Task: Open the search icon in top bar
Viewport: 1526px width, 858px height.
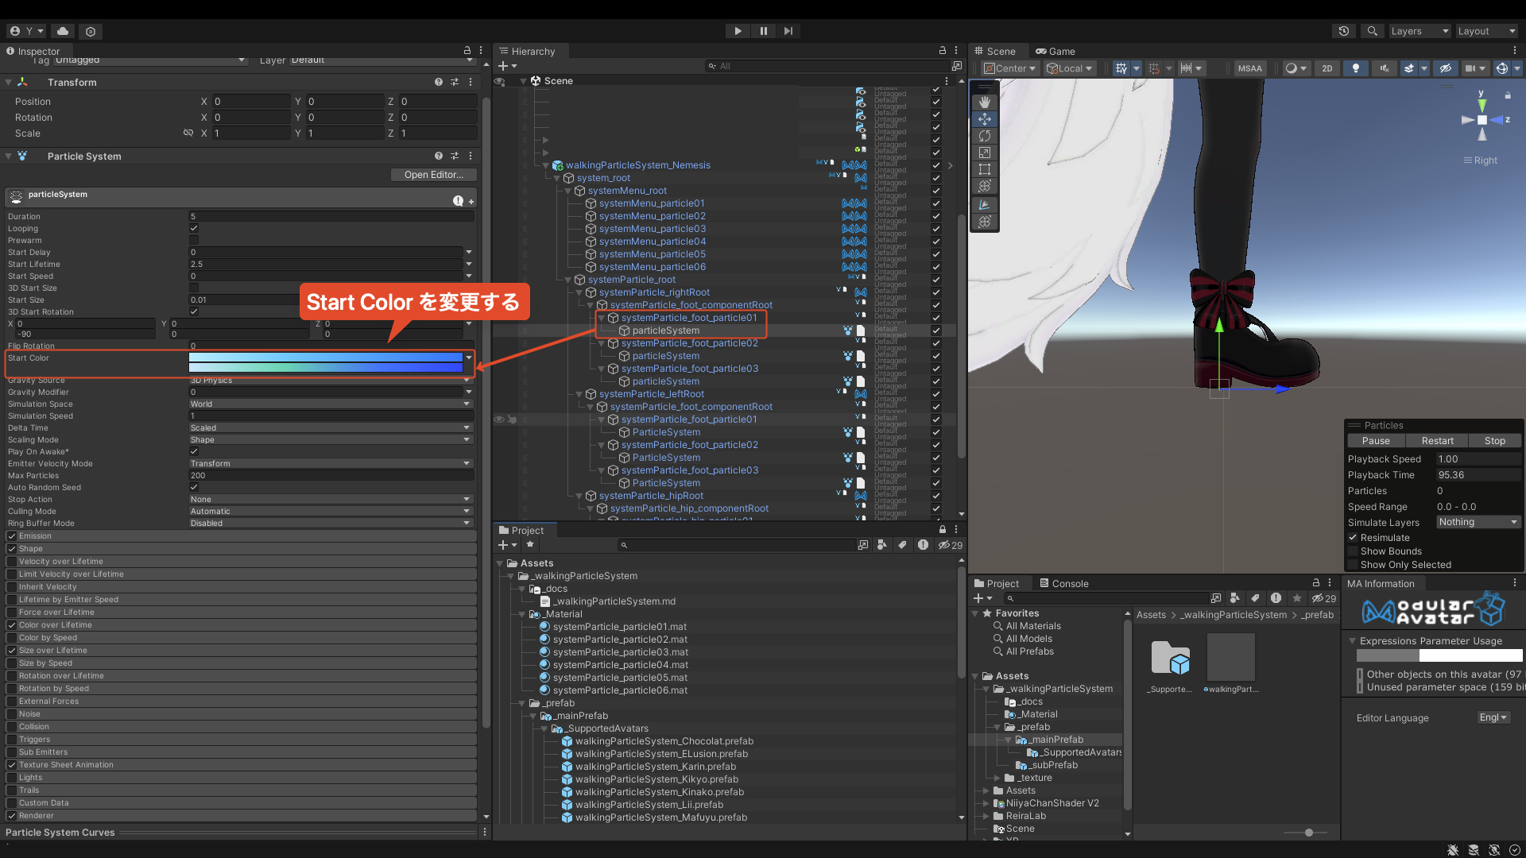Action: pyautogui.click(x=1372, y=31)
